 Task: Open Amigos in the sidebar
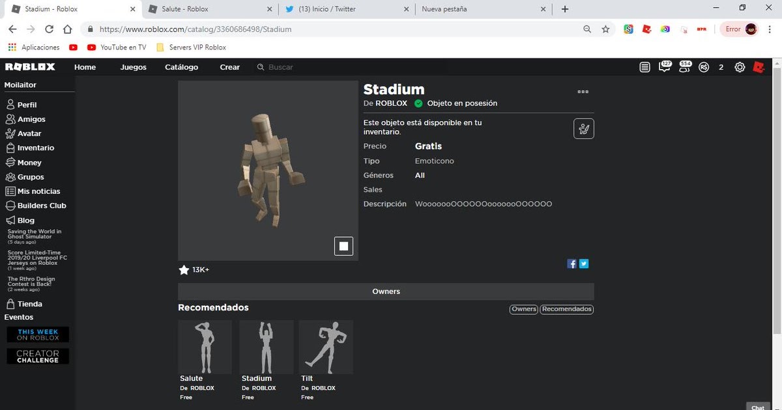coord(25,119)
